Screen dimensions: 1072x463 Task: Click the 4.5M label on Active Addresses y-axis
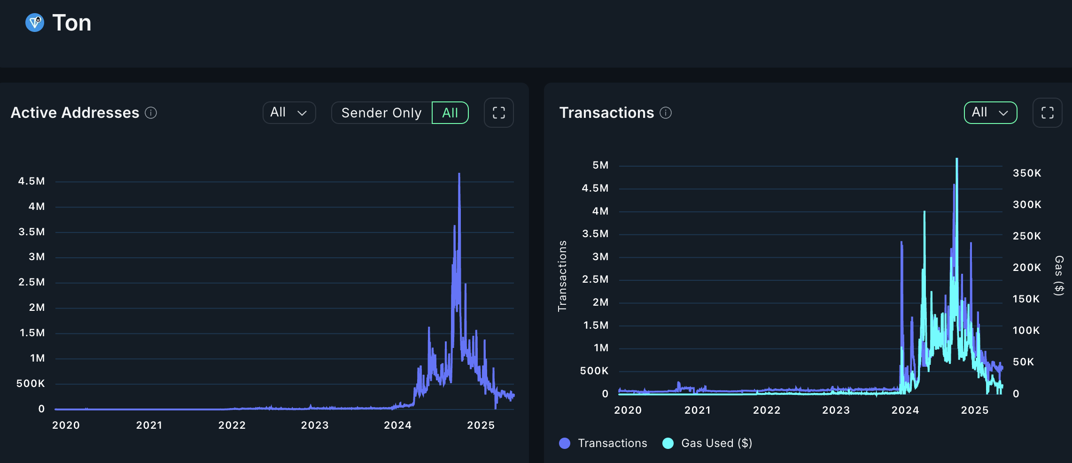pos(31,181)
